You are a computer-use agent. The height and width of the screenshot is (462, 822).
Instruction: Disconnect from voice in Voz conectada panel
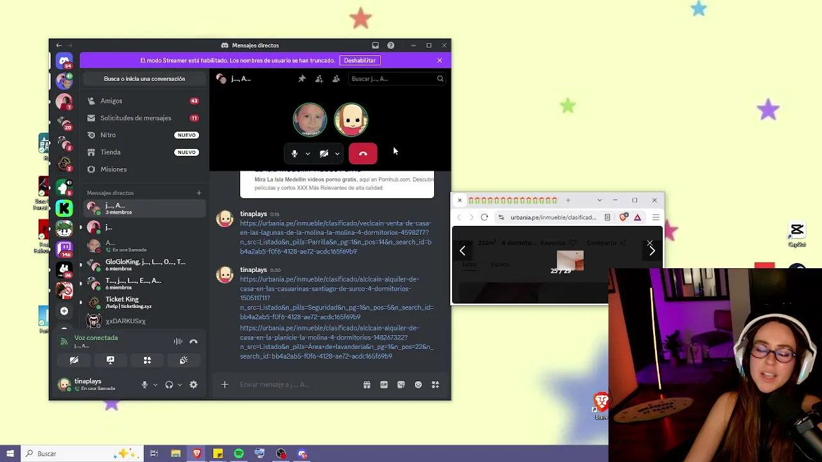click(193, 341)
